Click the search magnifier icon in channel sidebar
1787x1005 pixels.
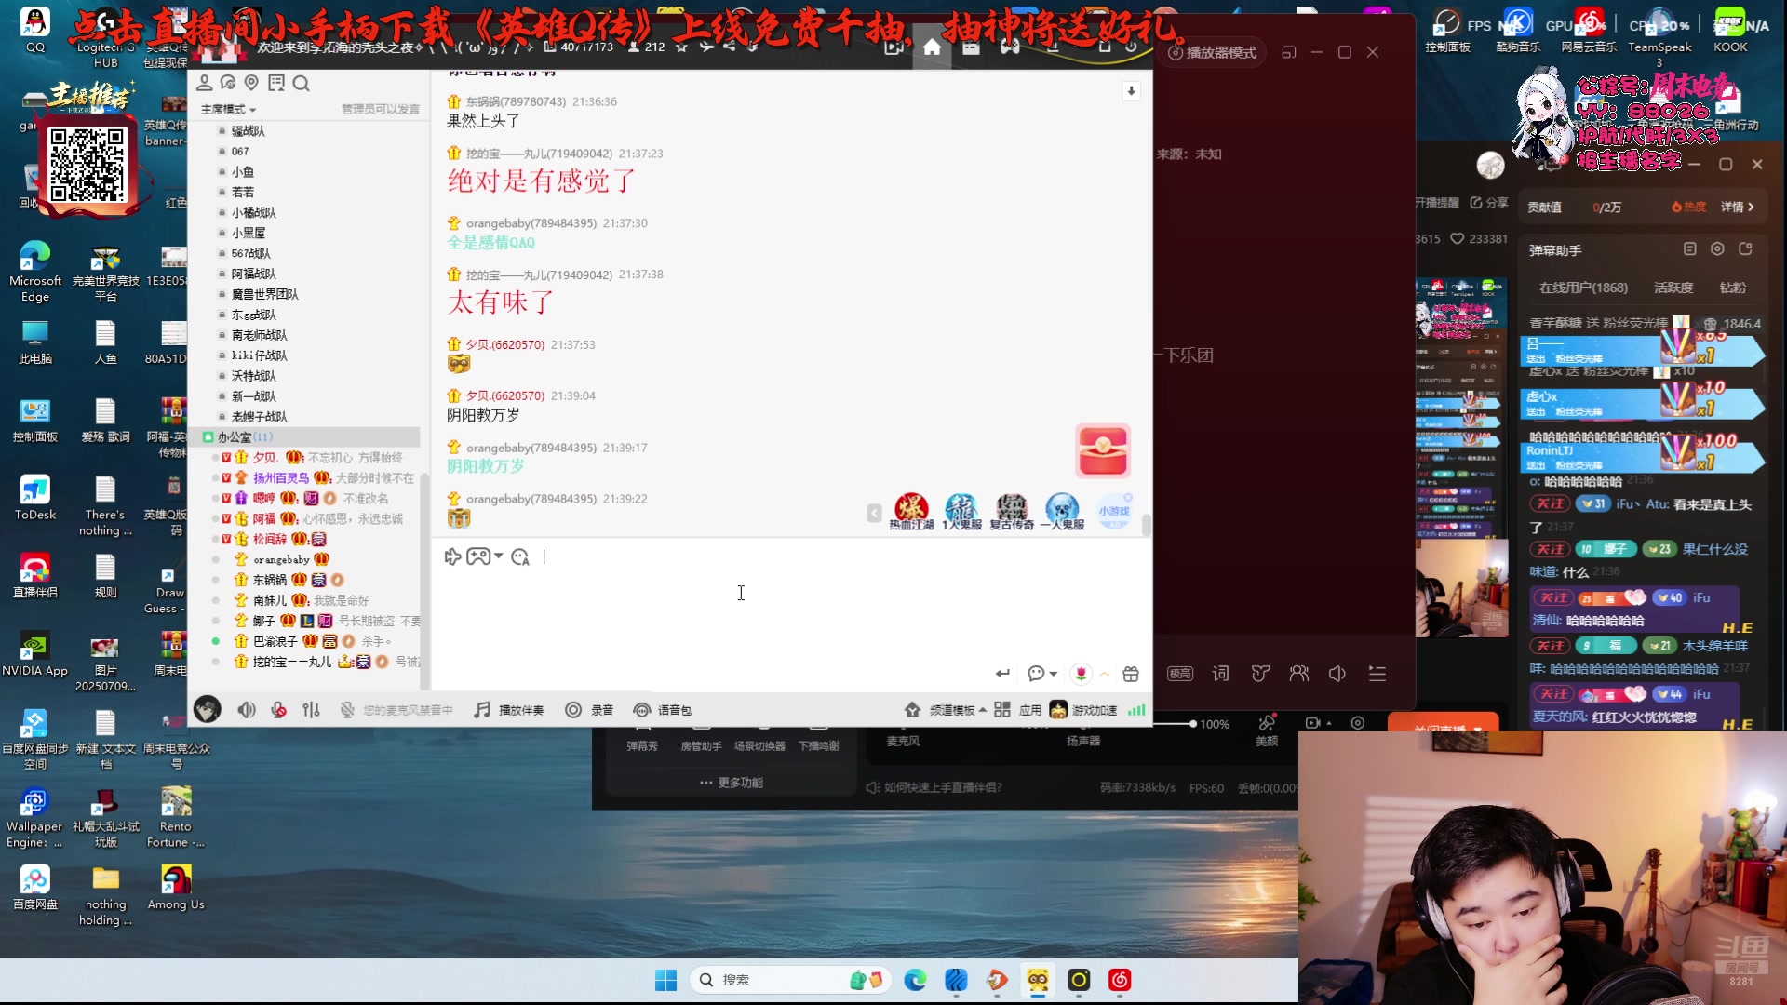(x=301, y=83)
